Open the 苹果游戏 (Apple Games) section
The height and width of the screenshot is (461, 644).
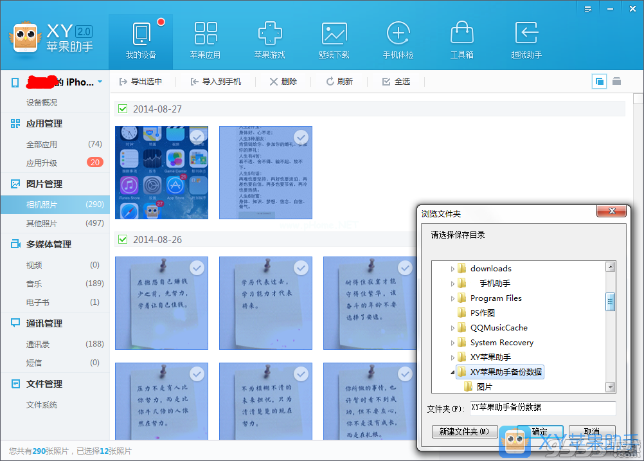269,39
